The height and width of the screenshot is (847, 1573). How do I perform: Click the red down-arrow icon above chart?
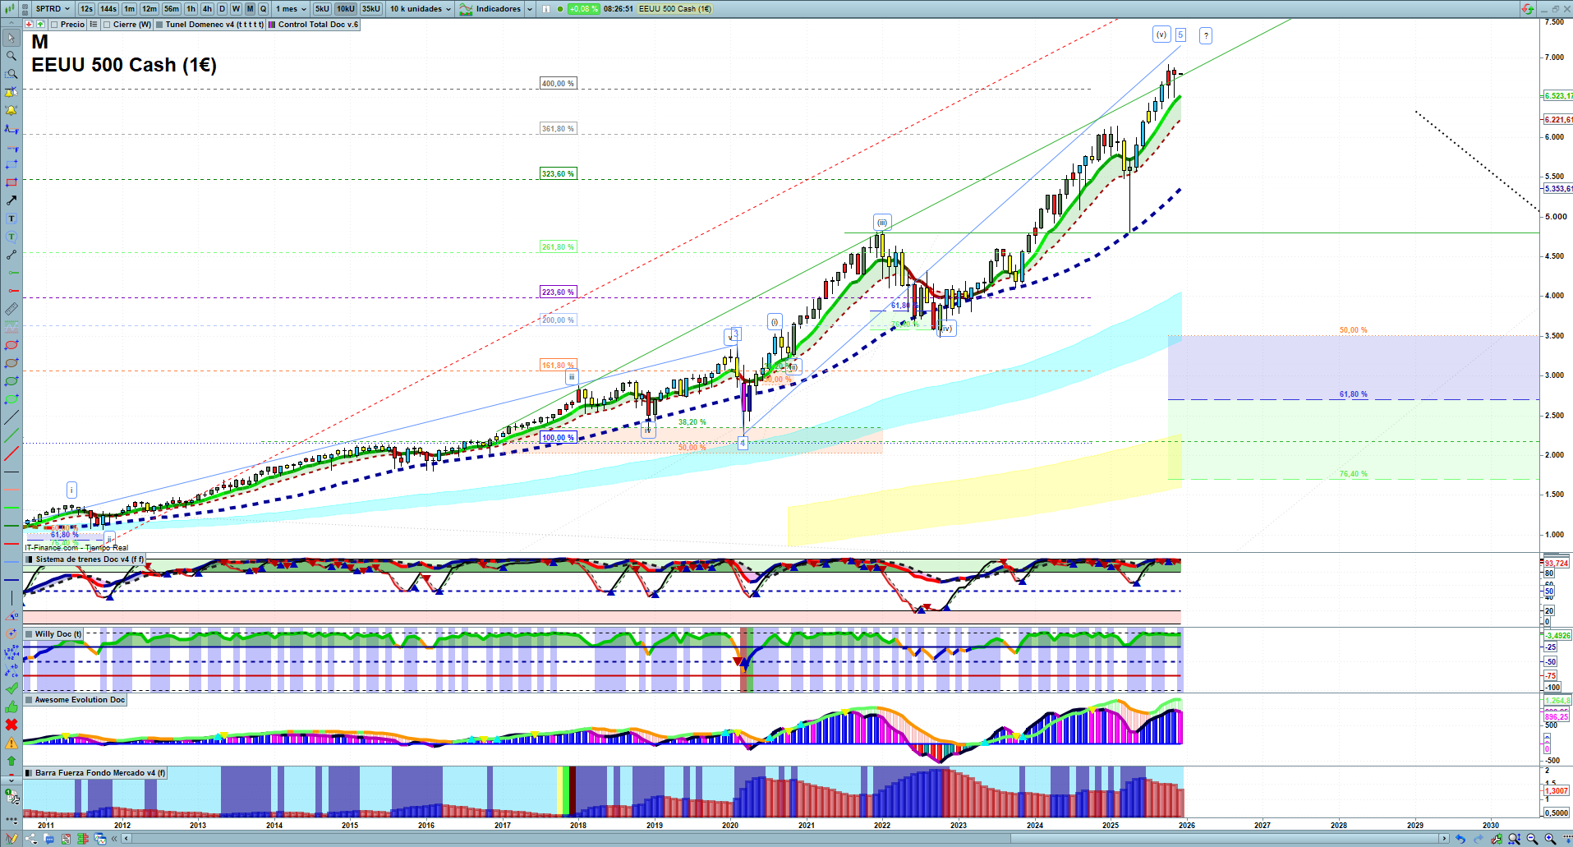(29, 25)
